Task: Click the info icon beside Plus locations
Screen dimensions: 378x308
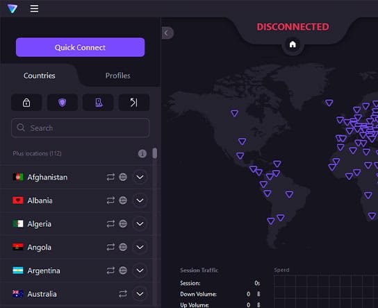Action: click(x=142, y=153)
